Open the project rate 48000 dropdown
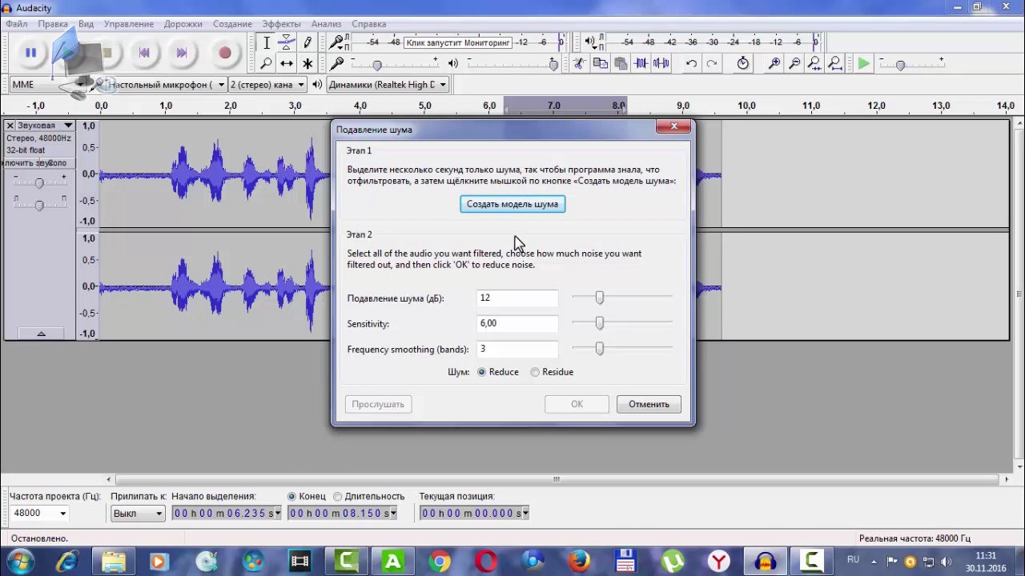The height and width of the screenshot is (576, 1025). (39, 513)
